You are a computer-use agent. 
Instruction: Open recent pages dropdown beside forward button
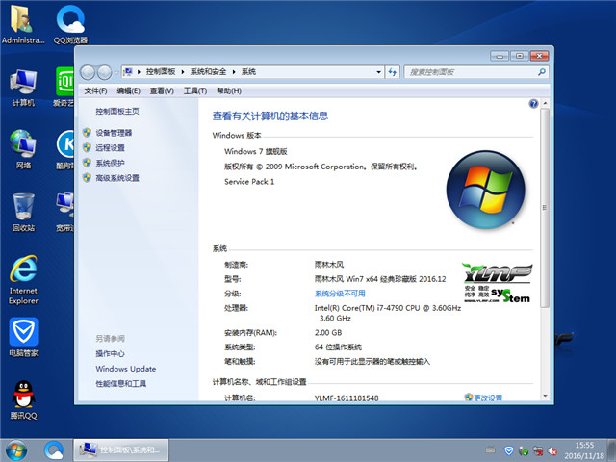tap(116, 73)
